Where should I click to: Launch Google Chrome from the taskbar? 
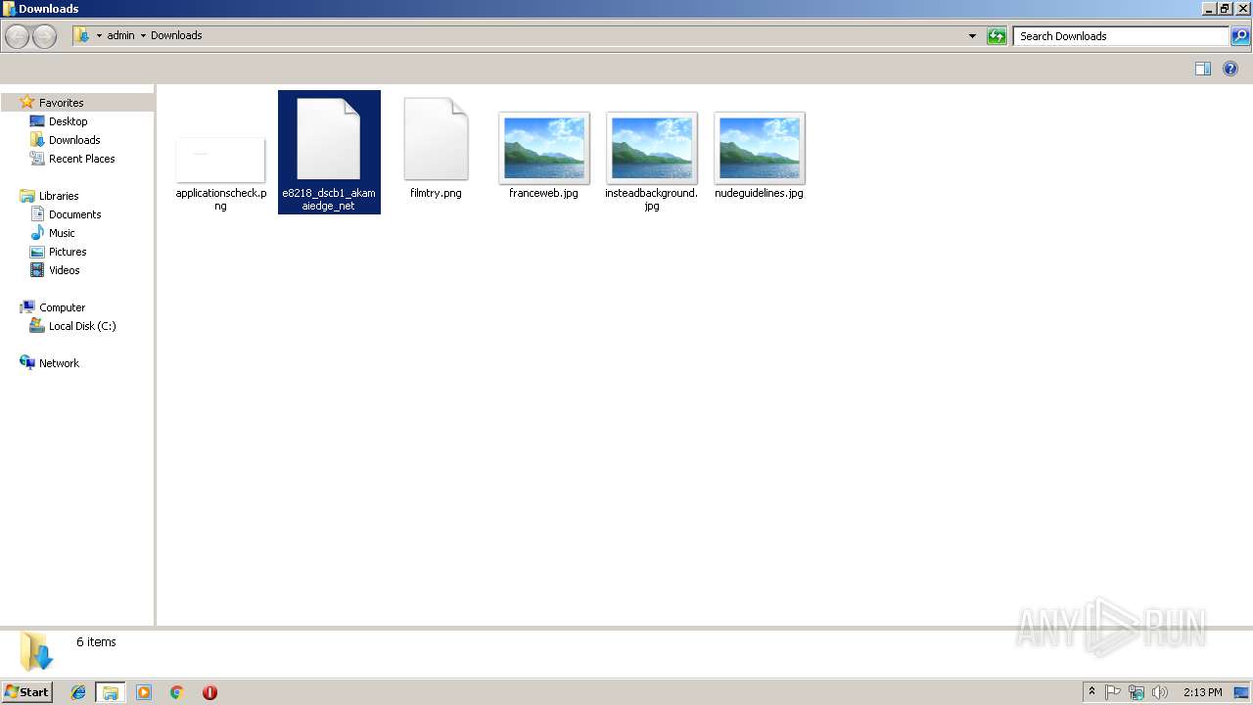click(x=176, y=692)
